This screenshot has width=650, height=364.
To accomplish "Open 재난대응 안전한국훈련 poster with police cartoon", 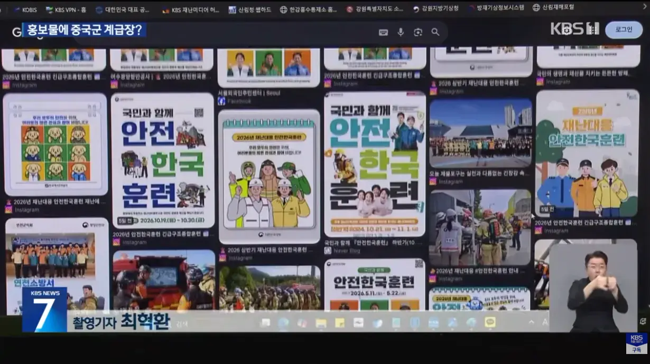I will 587,154.
